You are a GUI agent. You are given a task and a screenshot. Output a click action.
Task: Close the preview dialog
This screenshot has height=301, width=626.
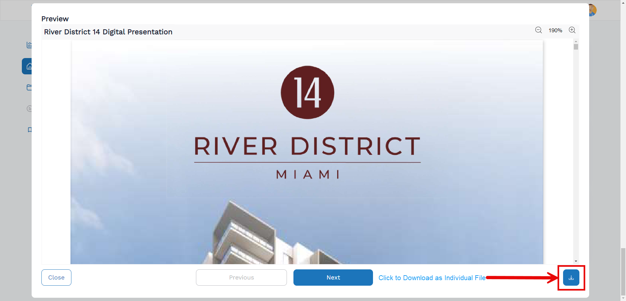click(56, 278)
